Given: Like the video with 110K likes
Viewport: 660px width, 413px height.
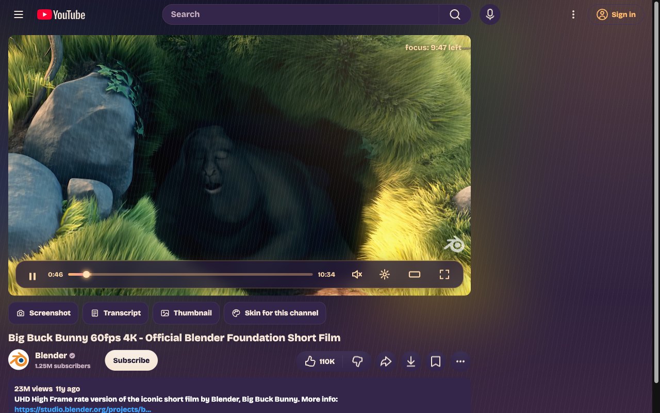Looking at the screenshot, I should (x=320, y=361).
